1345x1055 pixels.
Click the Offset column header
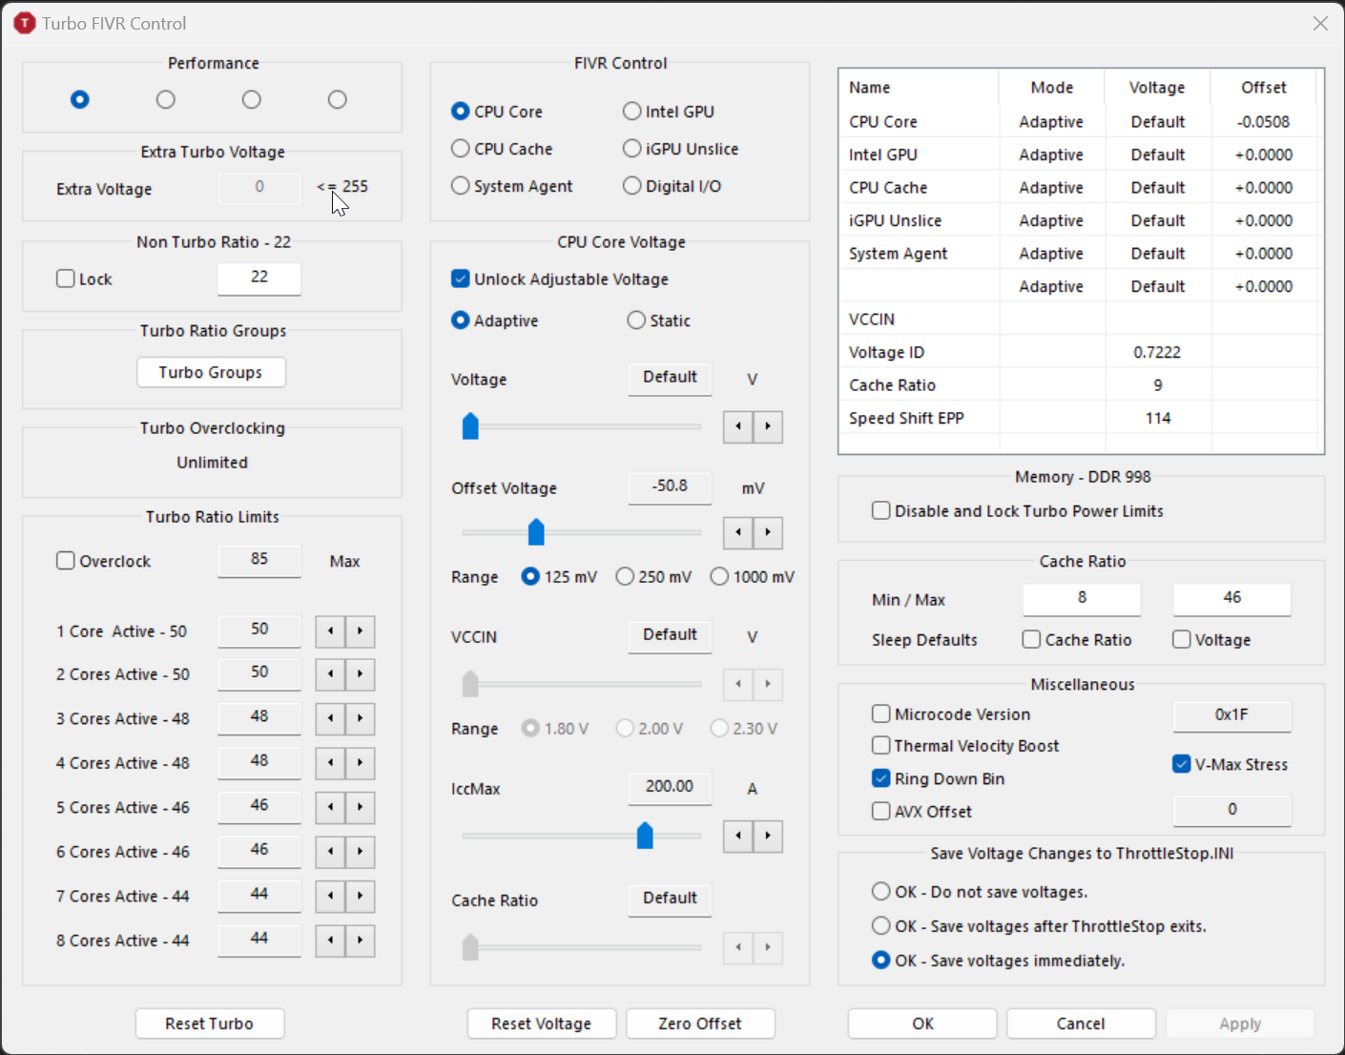[1264, 87]
